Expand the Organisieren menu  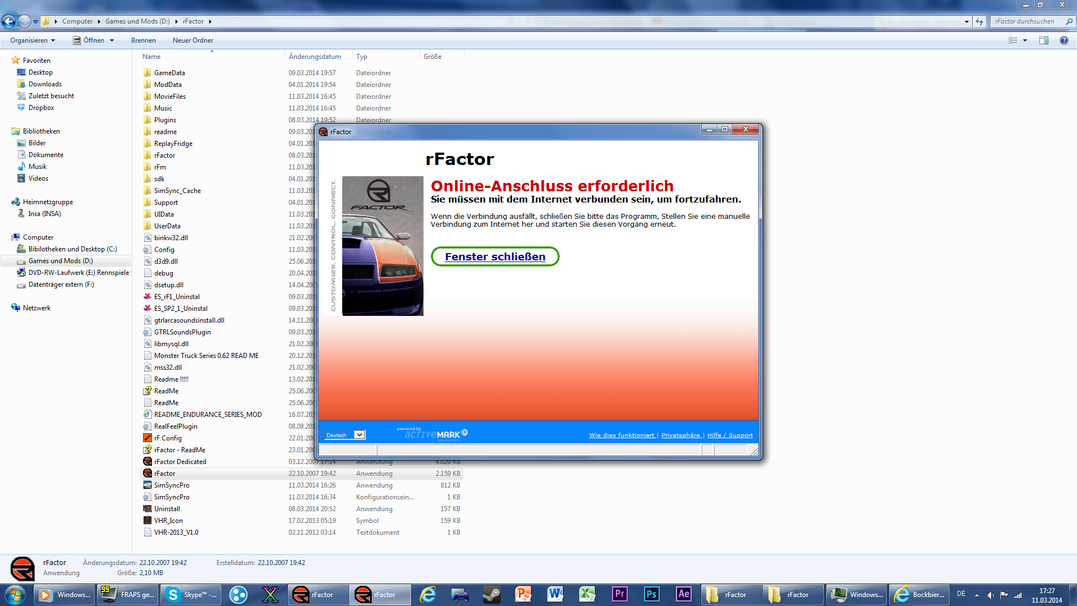pyautogui.click(x=33, y=40)
